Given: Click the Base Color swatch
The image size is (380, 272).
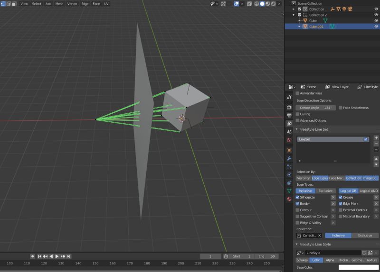Looking at the screenshot, I should [x=359, y=267].
